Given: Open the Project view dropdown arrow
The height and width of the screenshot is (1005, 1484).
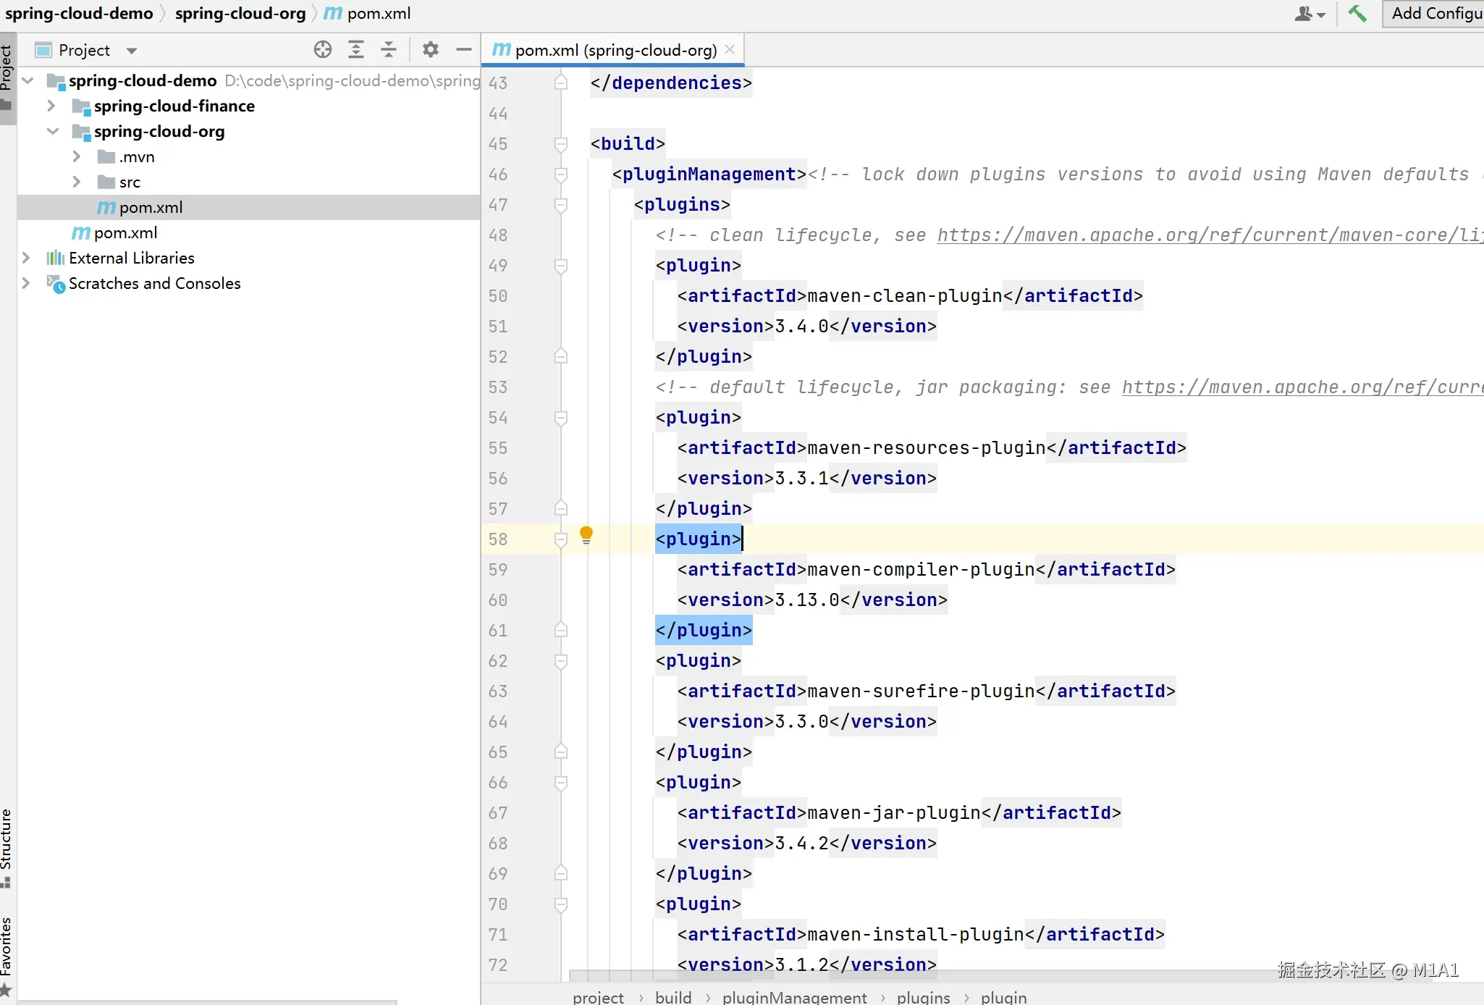Looking at the screenshot, I should point(132,51).
